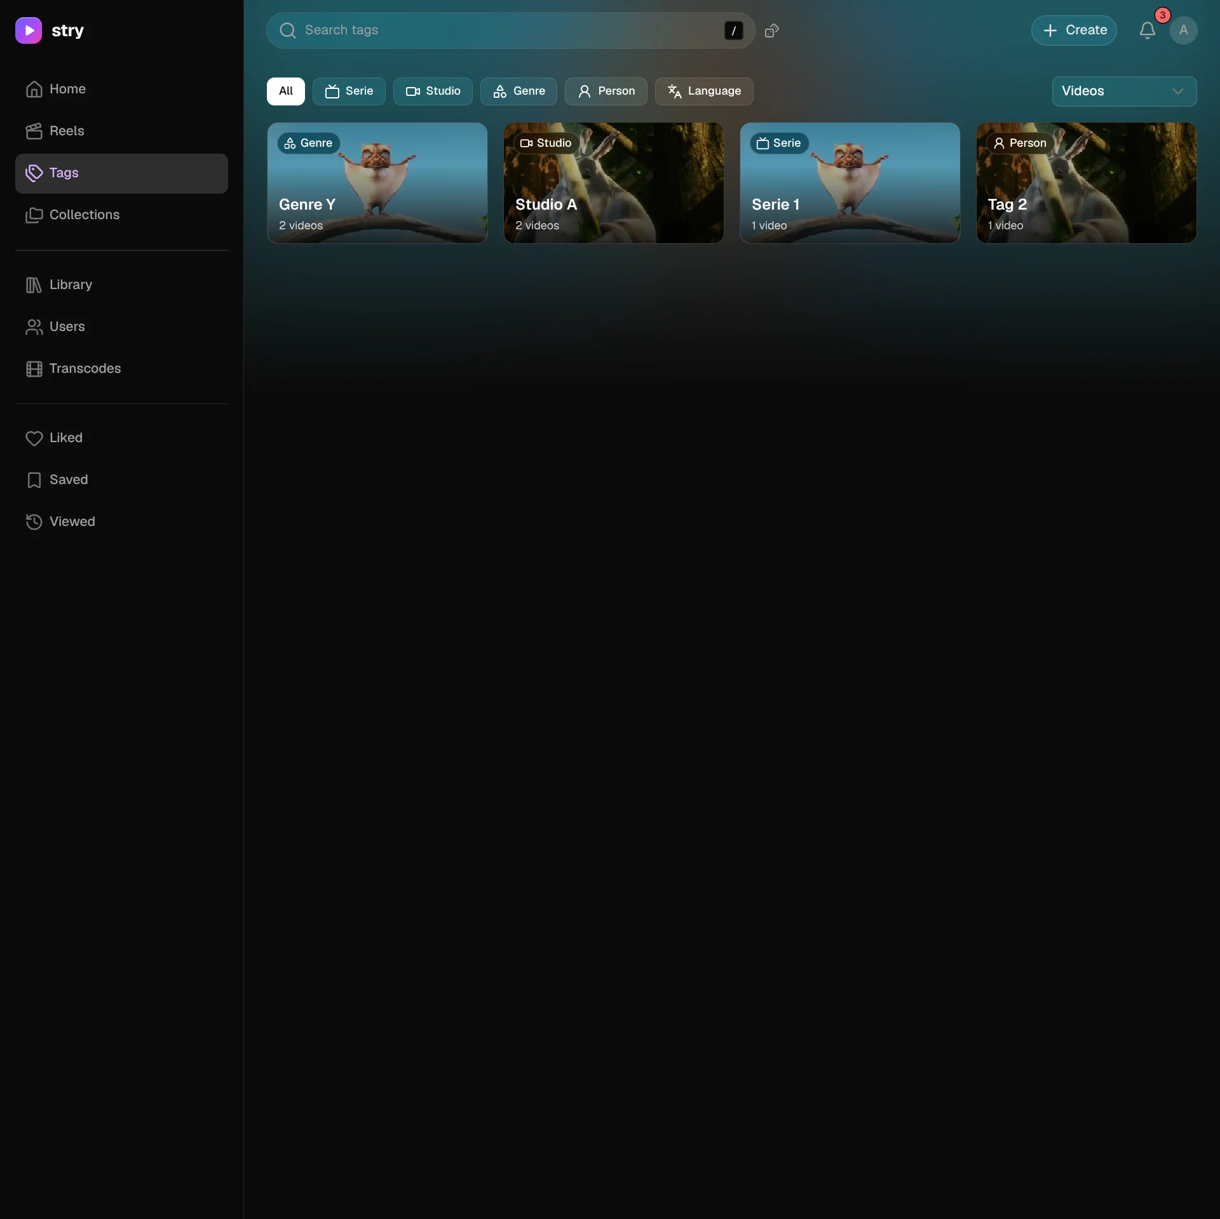Image resolution: width=1220 pixels, height=1219 pixels.
Task: Click the search magnifier icon
Action: click(288, 30)
